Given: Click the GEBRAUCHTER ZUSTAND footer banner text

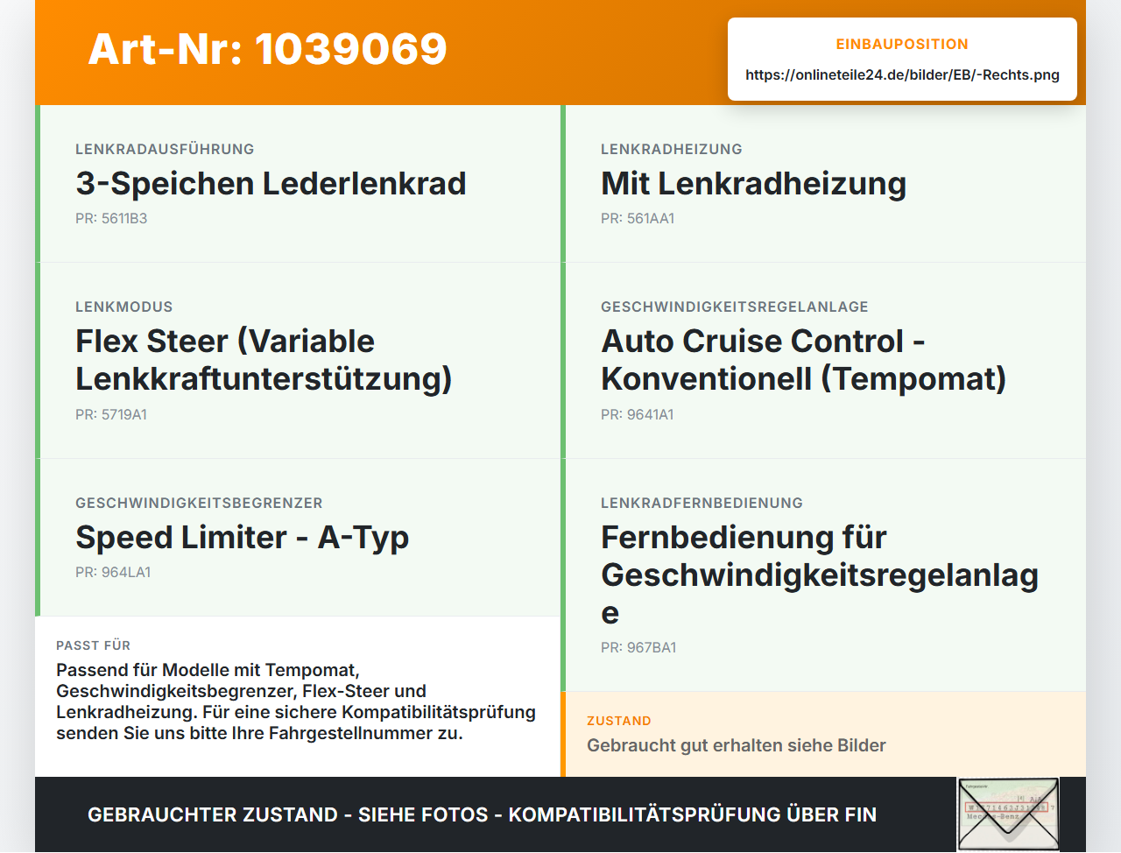Looking at the screenshot, I should click(x=482, y=814).
